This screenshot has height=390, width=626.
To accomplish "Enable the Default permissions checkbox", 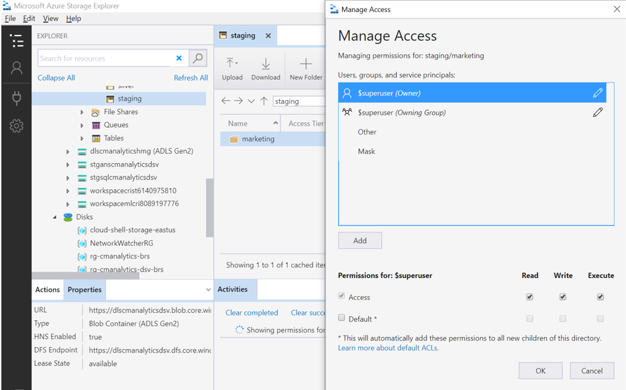I will click(342, 318).
